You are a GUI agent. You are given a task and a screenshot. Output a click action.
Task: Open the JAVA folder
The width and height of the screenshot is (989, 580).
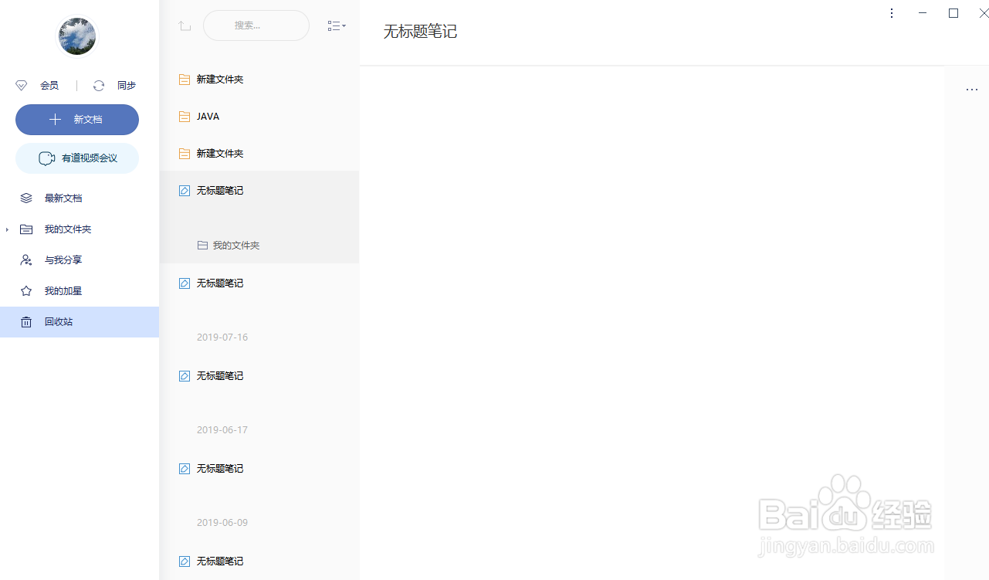click(207, 116)
